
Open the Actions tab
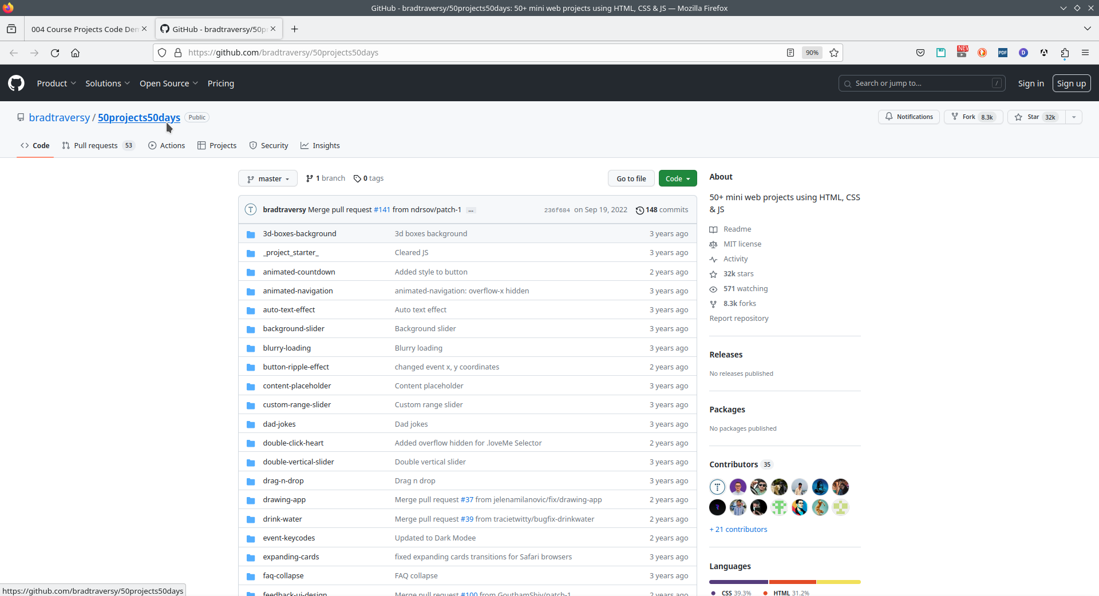[167, 146]
